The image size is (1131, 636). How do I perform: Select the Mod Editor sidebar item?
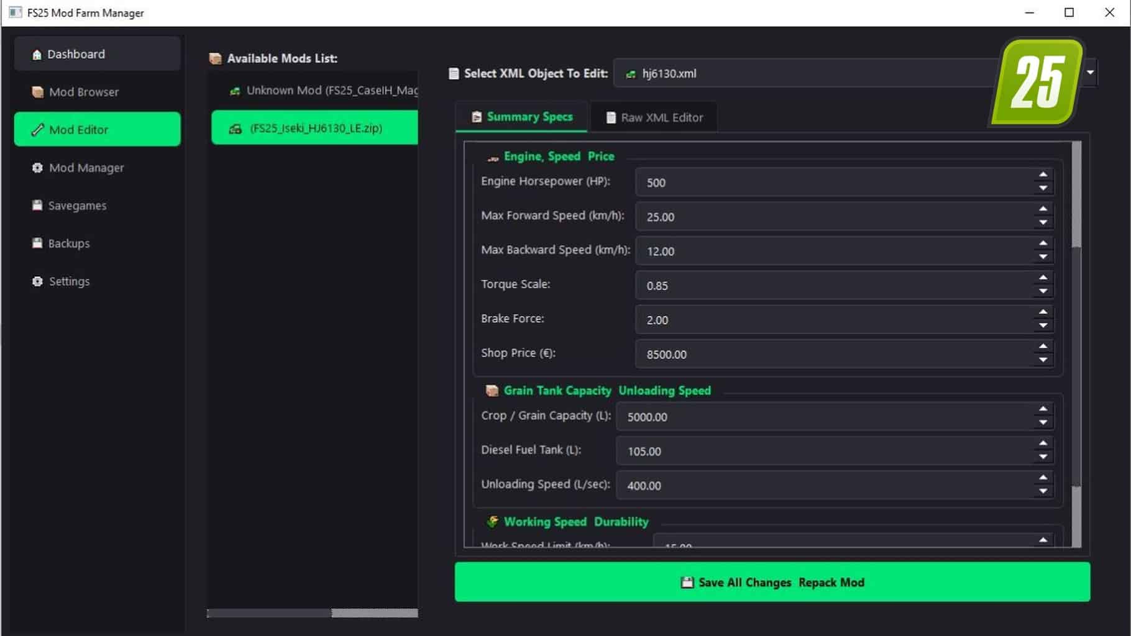coord(98,129)
